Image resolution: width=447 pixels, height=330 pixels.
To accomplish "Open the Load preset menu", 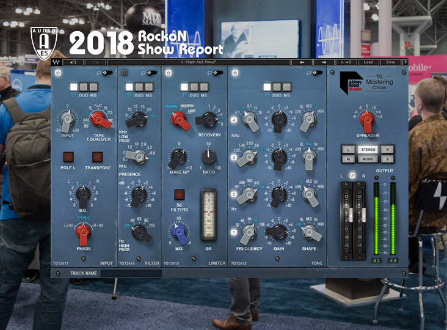I will point(368,62).
